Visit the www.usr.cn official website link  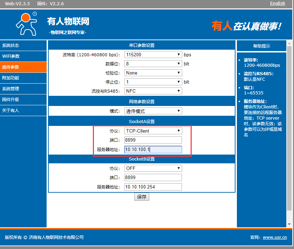(275, 237)
